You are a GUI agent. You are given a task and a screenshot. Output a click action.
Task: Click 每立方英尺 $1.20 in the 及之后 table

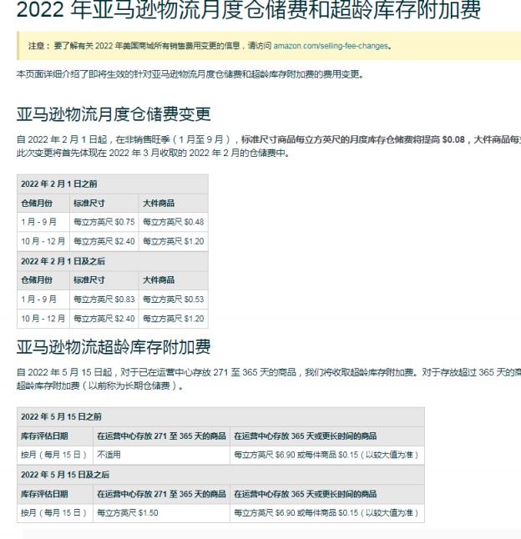174,319
